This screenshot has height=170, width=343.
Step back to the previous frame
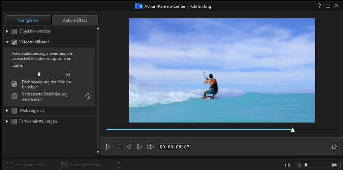(x=129, y=147)
